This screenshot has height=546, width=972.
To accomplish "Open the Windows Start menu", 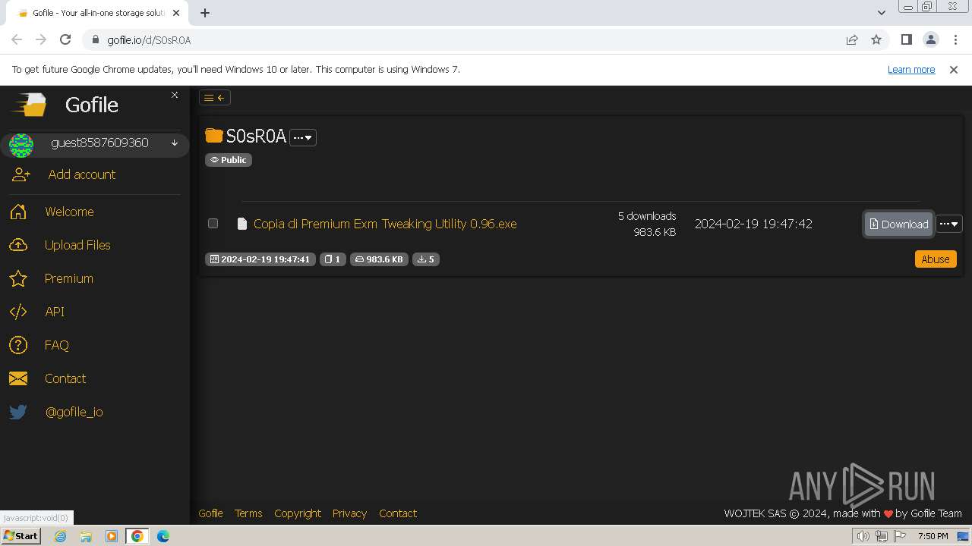I will click(x=21, y=536).
